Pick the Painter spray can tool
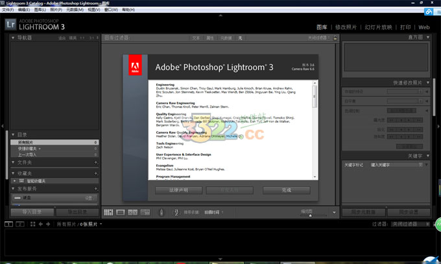The height and width of the screenshot is (264, 441). tap(161, 212)
